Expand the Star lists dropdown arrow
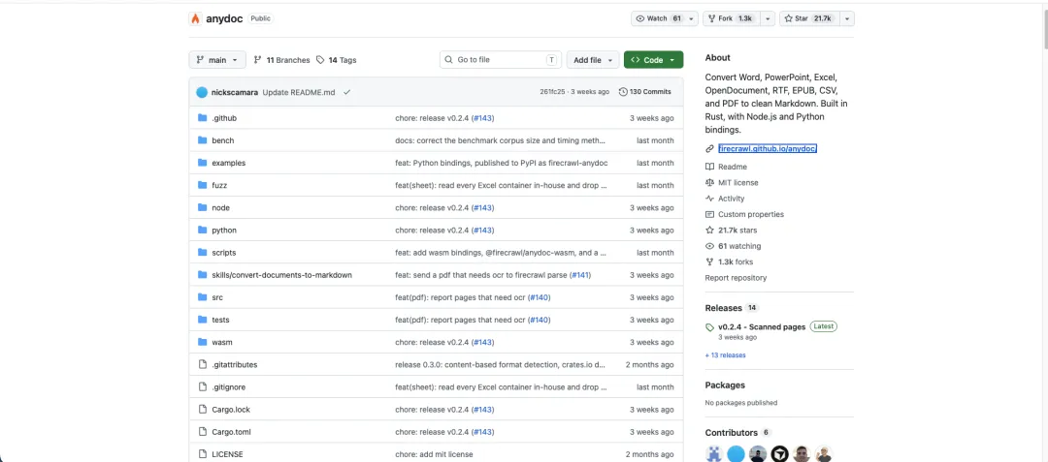The height and width of the screenshot is (462, 1048). click(x=847, y=18)
